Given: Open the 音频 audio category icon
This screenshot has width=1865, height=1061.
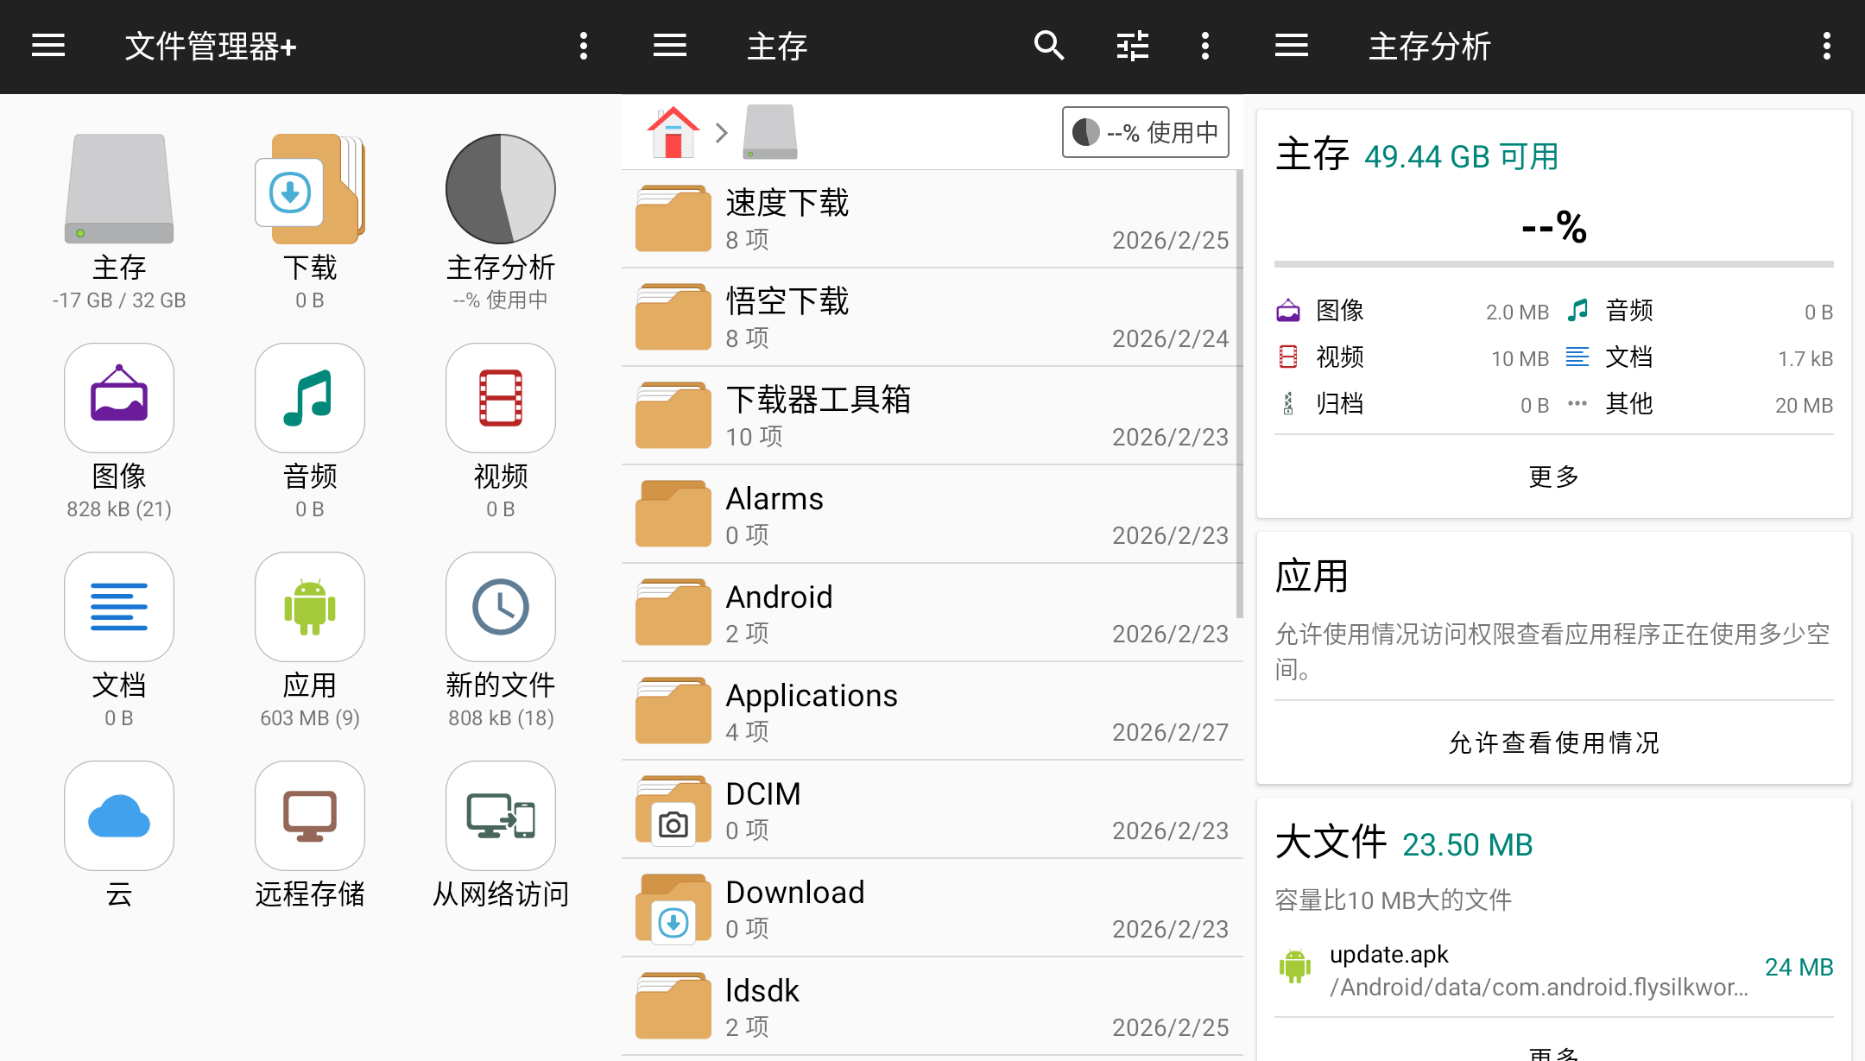Looking at the screenshot, I should (x=309, y=398).
